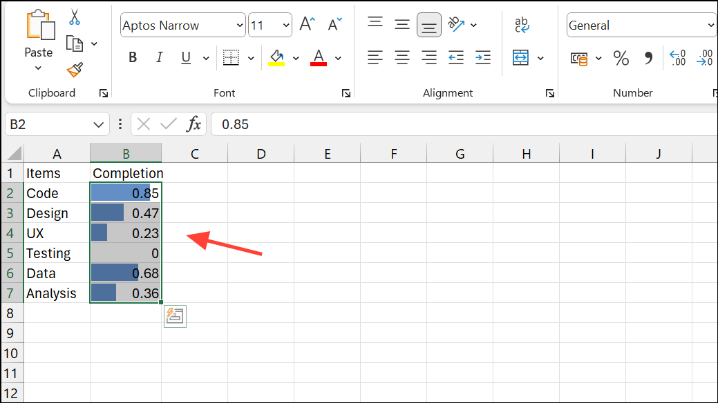The width and height of the screenshot is (718, 403).
Task: Open the Aptos Narrow font dropdown
Action: [x=239, y=25]
